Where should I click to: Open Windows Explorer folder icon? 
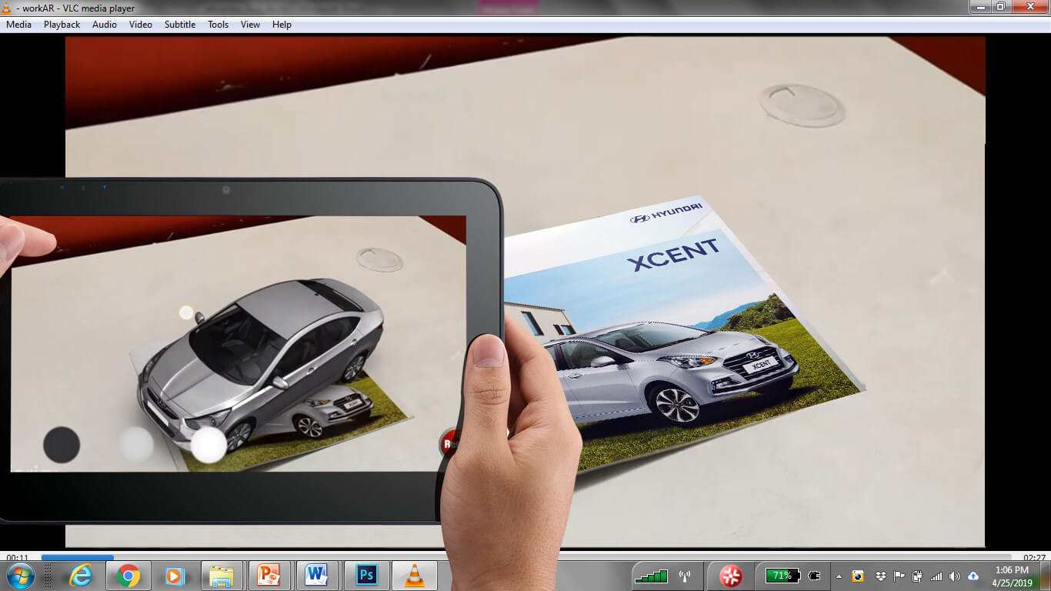pyautogui.click(x=222, y=576)
